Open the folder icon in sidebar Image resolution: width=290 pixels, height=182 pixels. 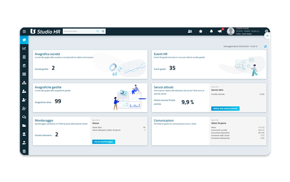pos(24,126)
